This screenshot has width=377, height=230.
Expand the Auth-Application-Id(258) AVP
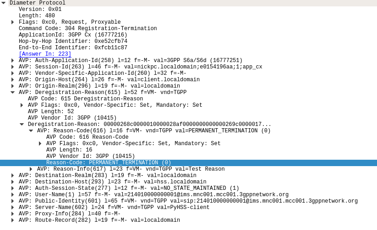click(x=12, y=60)
